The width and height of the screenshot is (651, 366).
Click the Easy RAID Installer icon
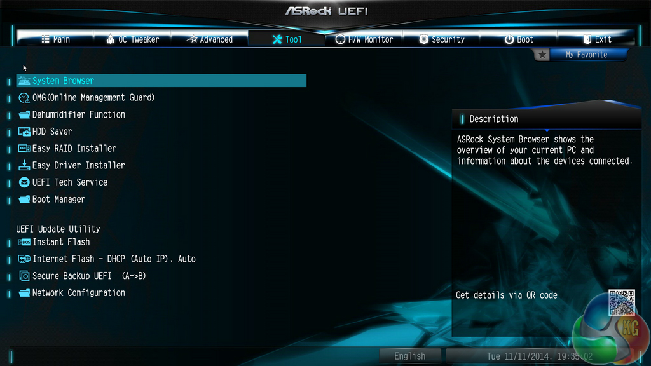click(24, 149)
